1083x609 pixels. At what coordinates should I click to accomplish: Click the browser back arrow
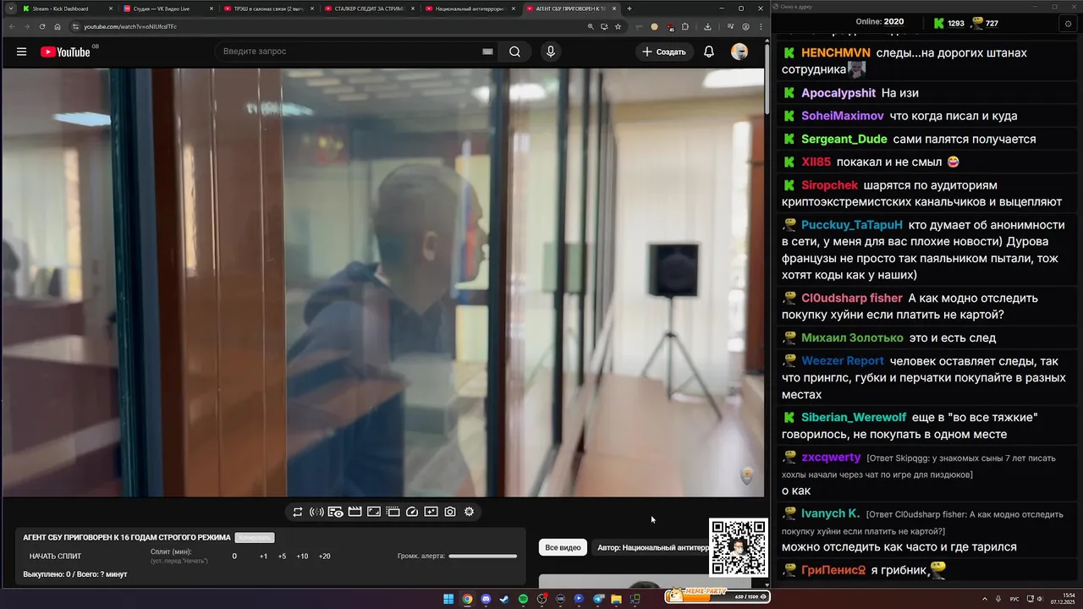click(10, 26)
